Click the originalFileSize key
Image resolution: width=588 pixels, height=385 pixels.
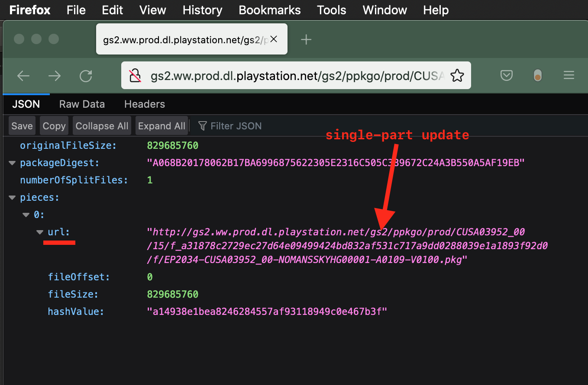(x=68, y=146)
